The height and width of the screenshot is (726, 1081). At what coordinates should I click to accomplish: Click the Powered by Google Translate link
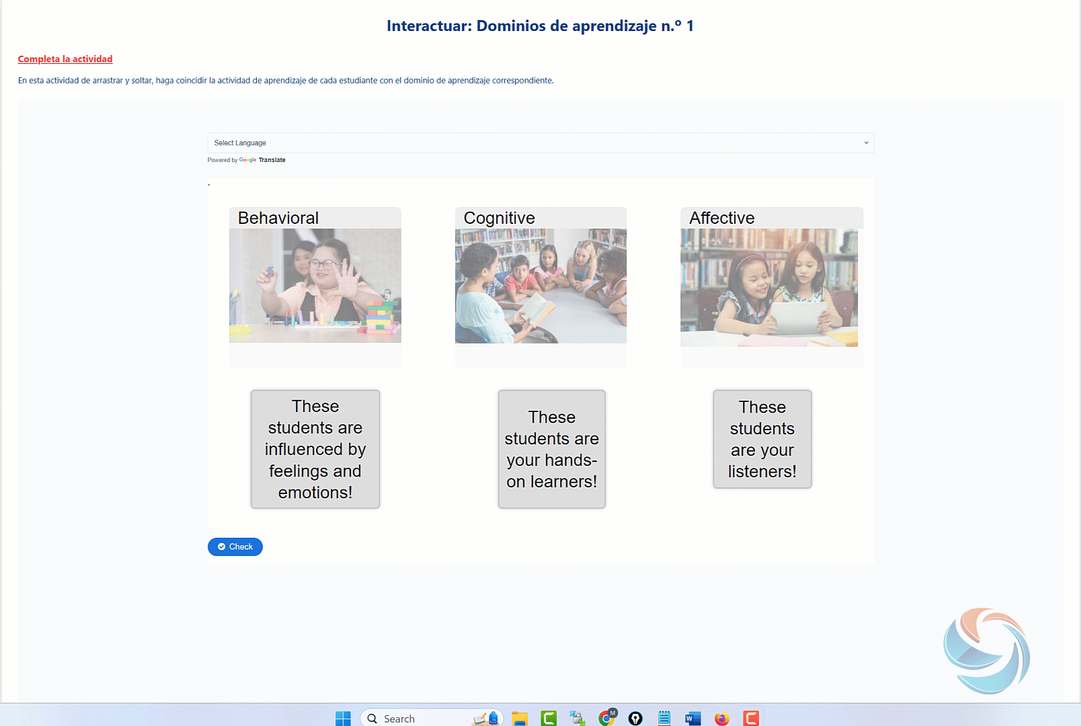(247, 160)
